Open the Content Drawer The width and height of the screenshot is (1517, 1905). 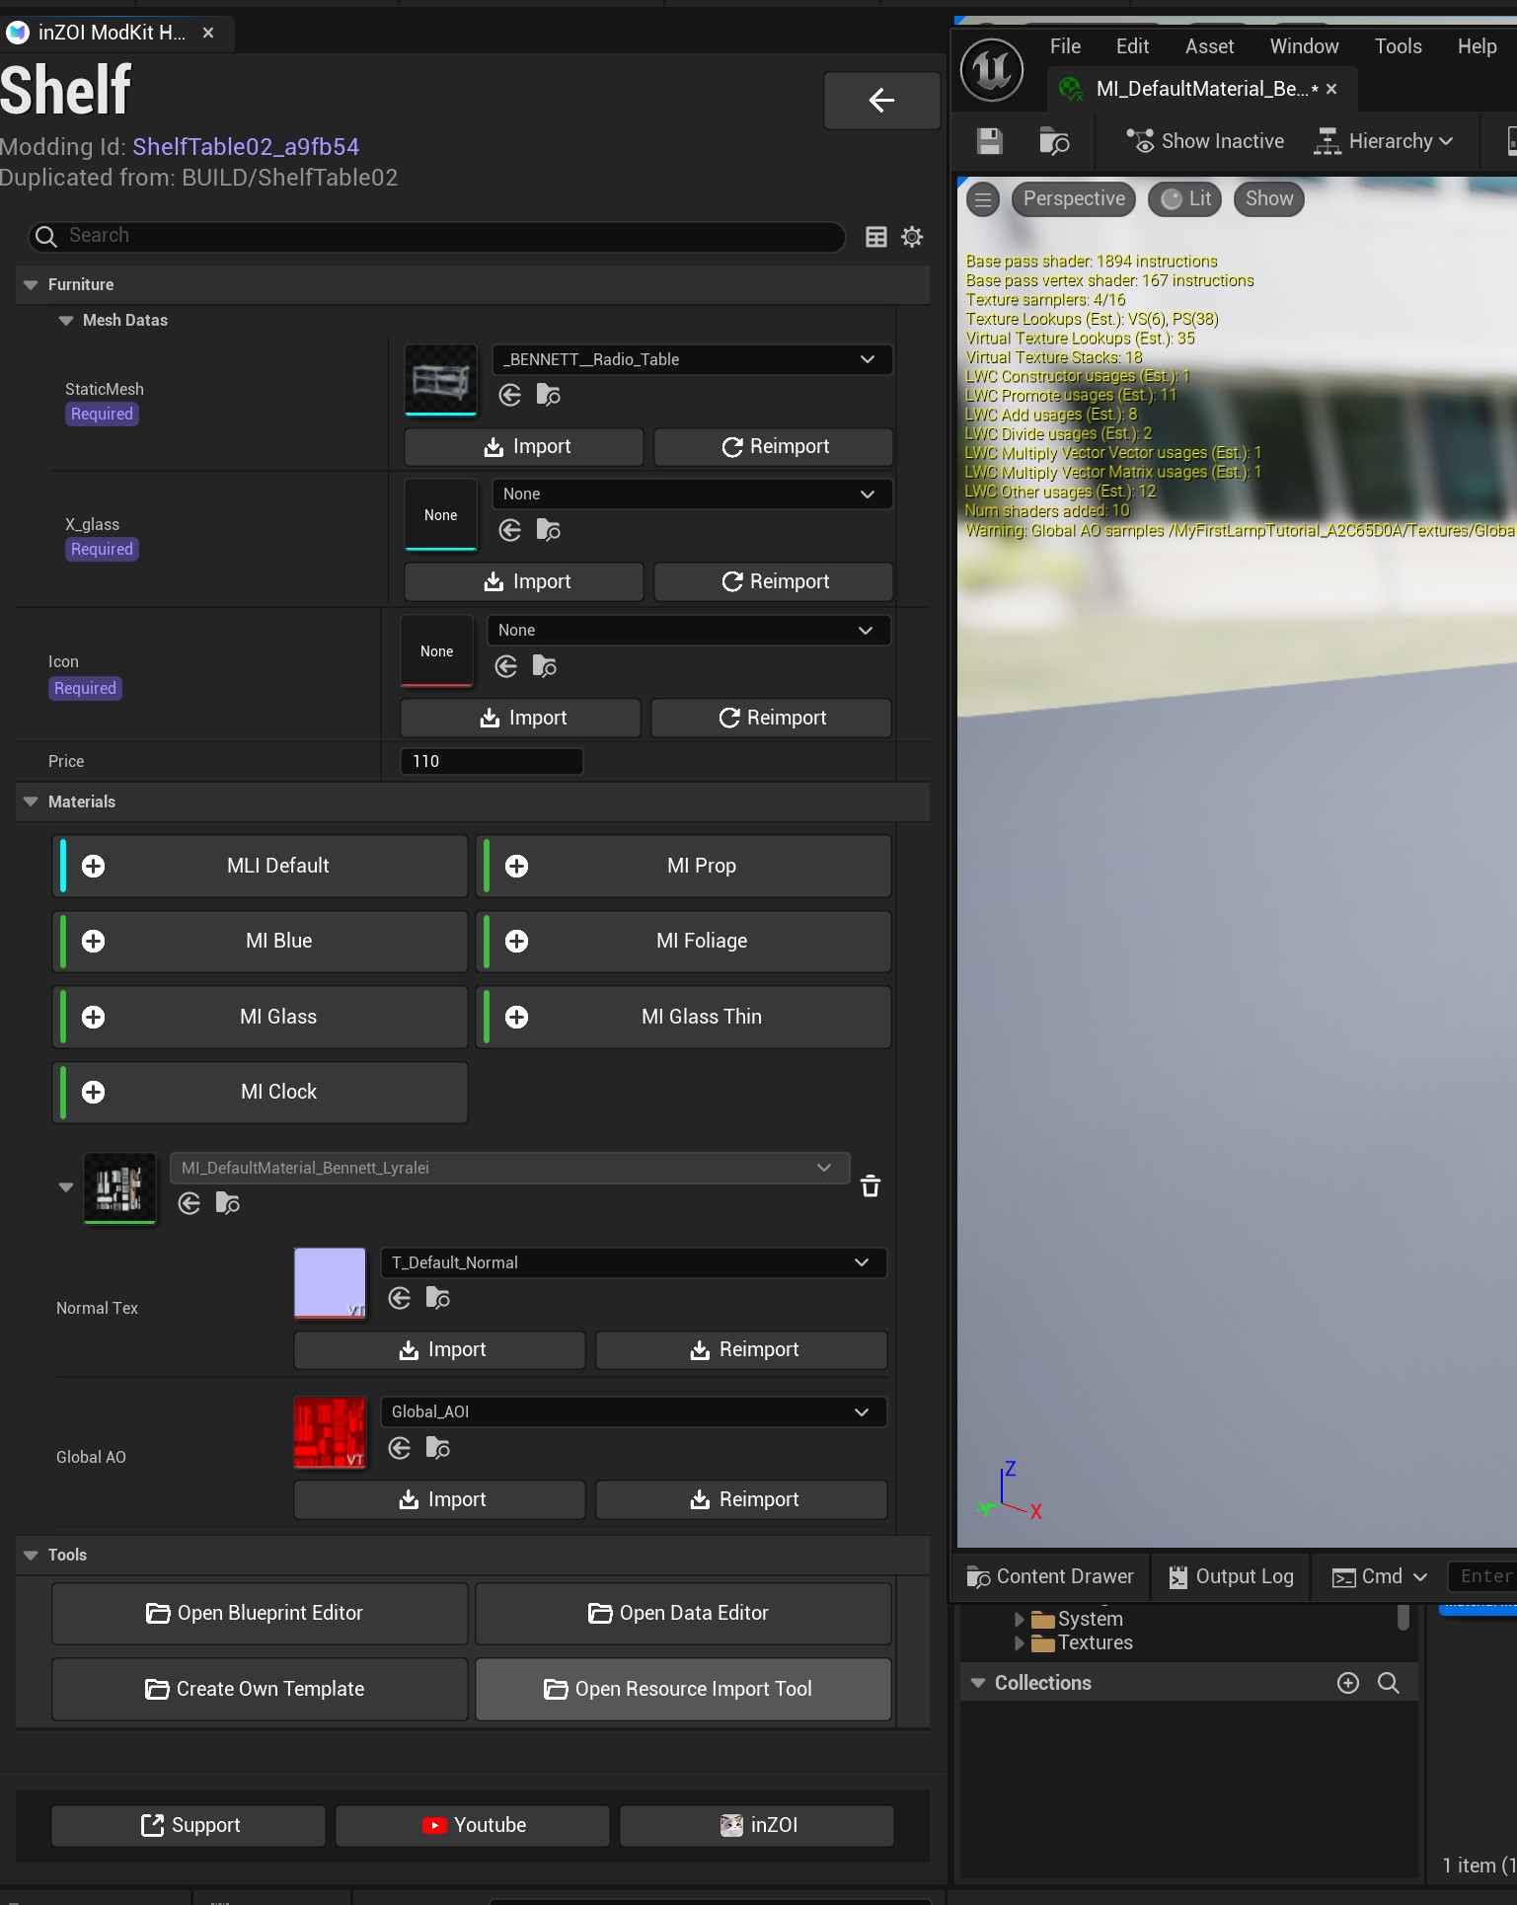tap(1050, 1577)
